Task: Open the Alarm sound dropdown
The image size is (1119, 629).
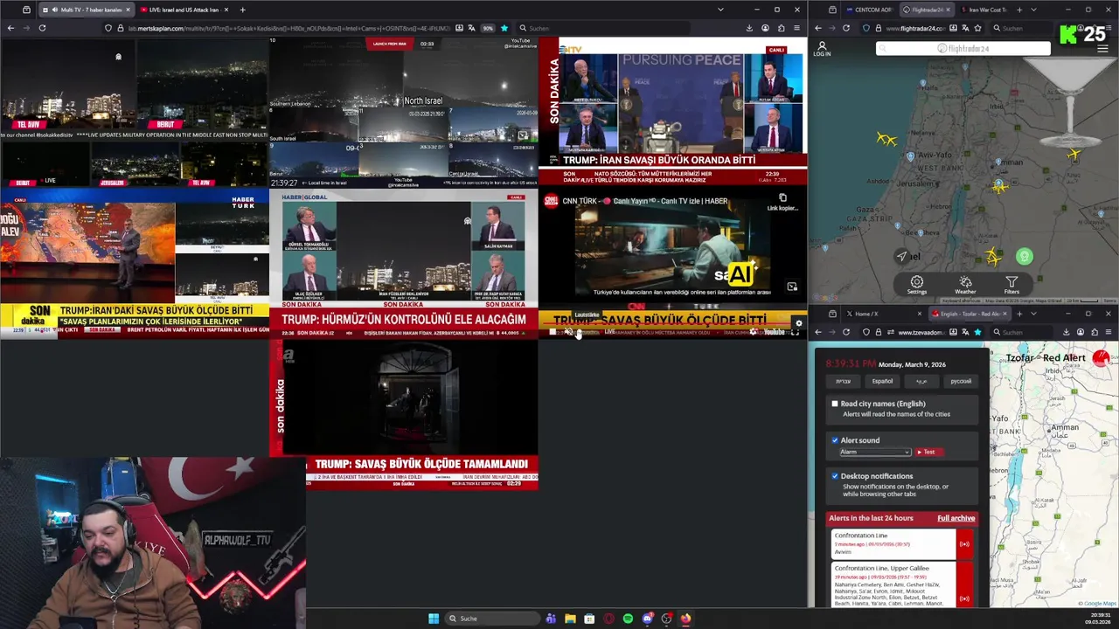Action: tap(875, 452)
